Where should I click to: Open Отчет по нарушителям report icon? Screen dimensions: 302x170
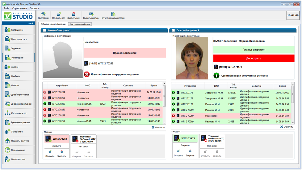[113, 15]
